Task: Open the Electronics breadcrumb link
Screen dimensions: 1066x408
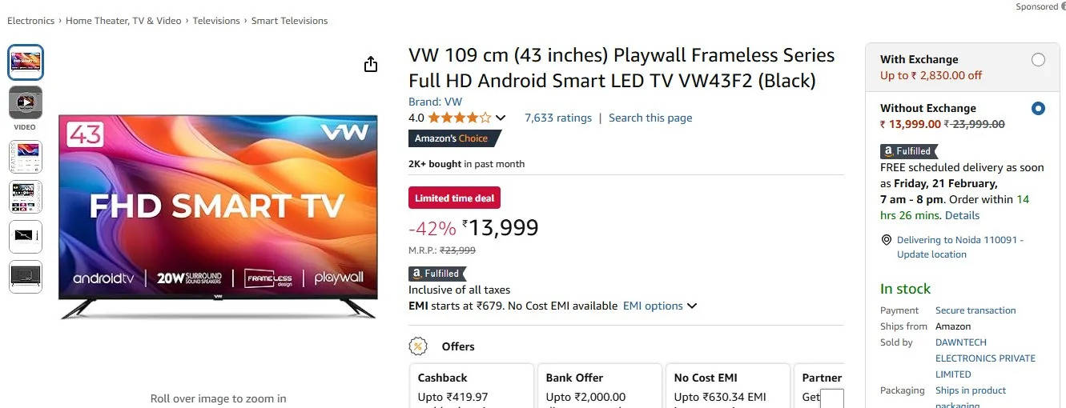Action: (x=31, y=21)
